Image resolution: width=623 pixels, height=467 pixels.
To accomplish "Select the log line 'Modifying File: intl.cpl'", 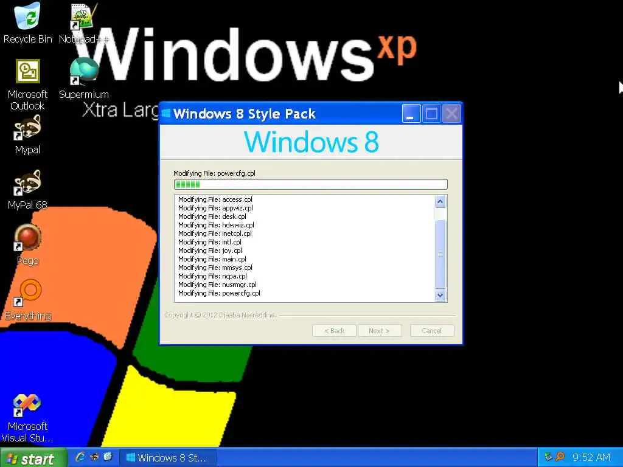I will tap(210, 242).
